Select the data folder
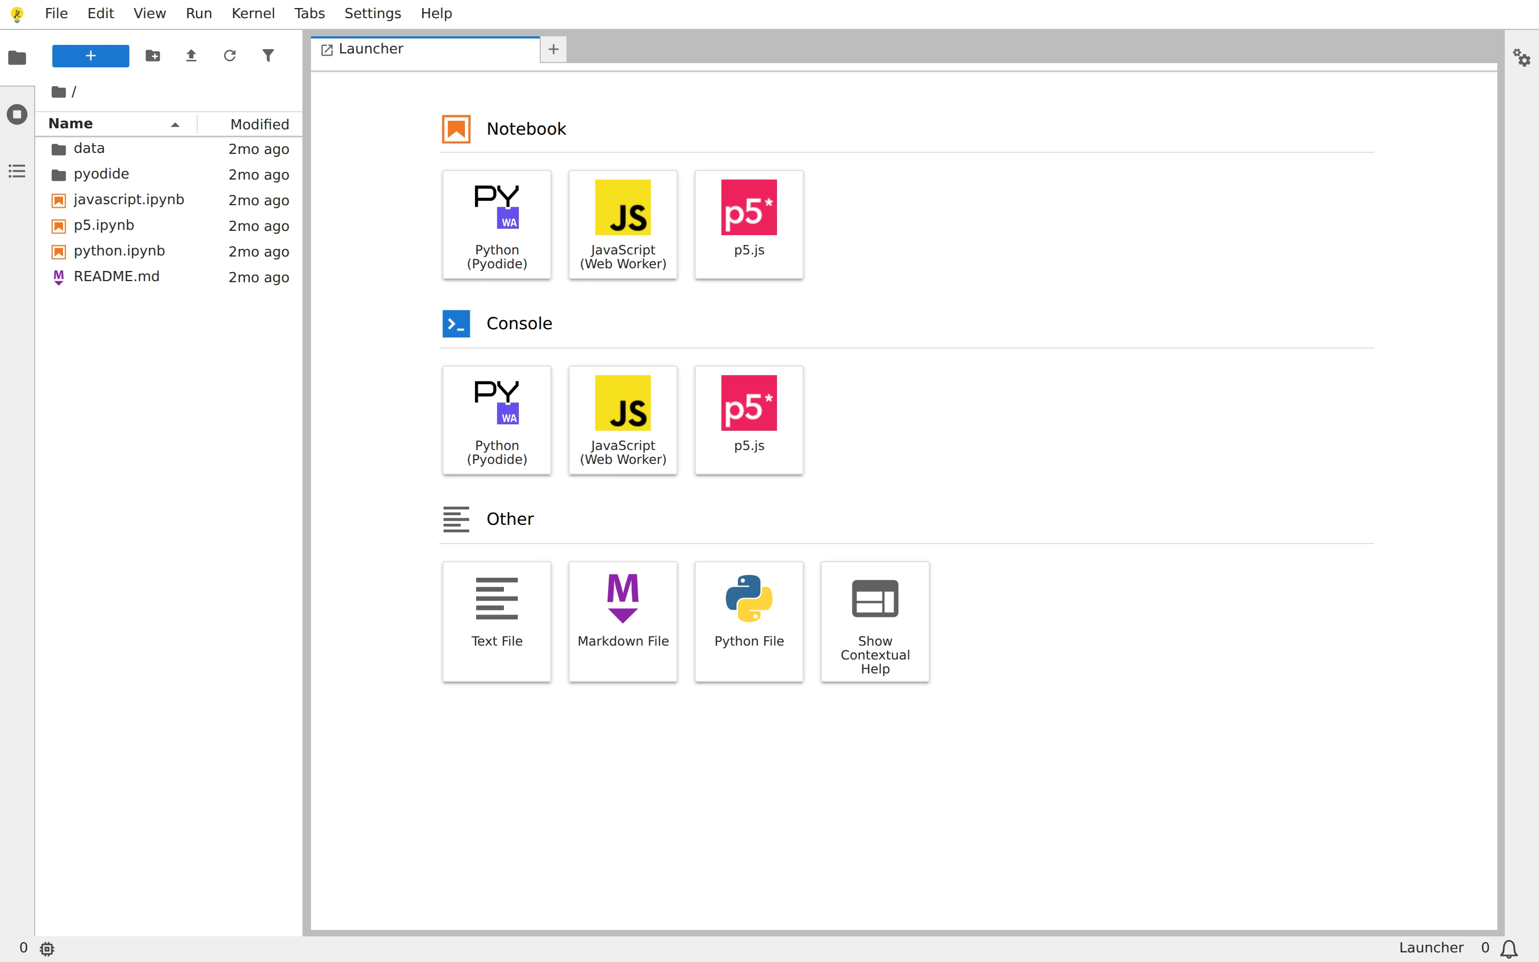The height and width of the screenshot is (962, 1539). (168, 149)
